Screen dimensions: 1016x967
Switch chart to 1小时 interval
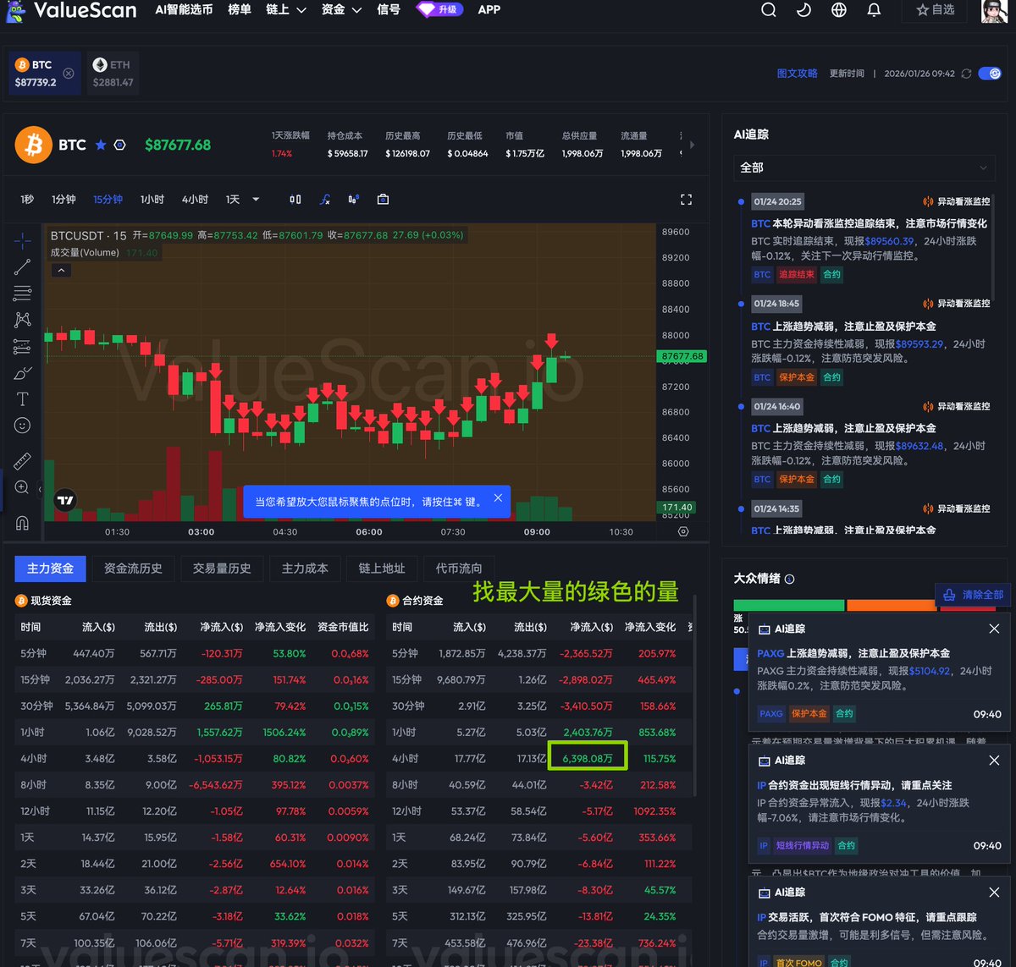(152, 200)
